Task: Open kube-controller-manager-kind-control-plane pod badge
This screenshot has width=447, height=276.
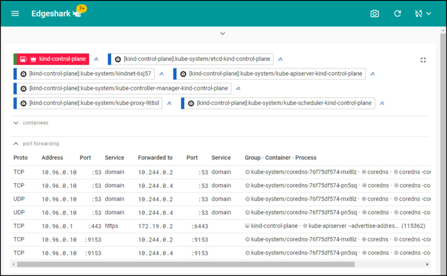Action: [x=123, y=89]
